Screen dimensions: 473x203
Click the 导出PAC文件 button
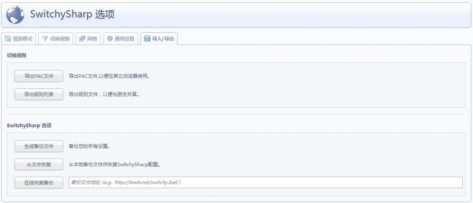tap(39, 76)
